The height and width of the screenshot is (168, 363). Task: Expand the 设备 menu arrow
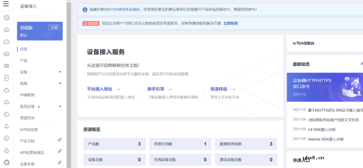click(60, 72)
